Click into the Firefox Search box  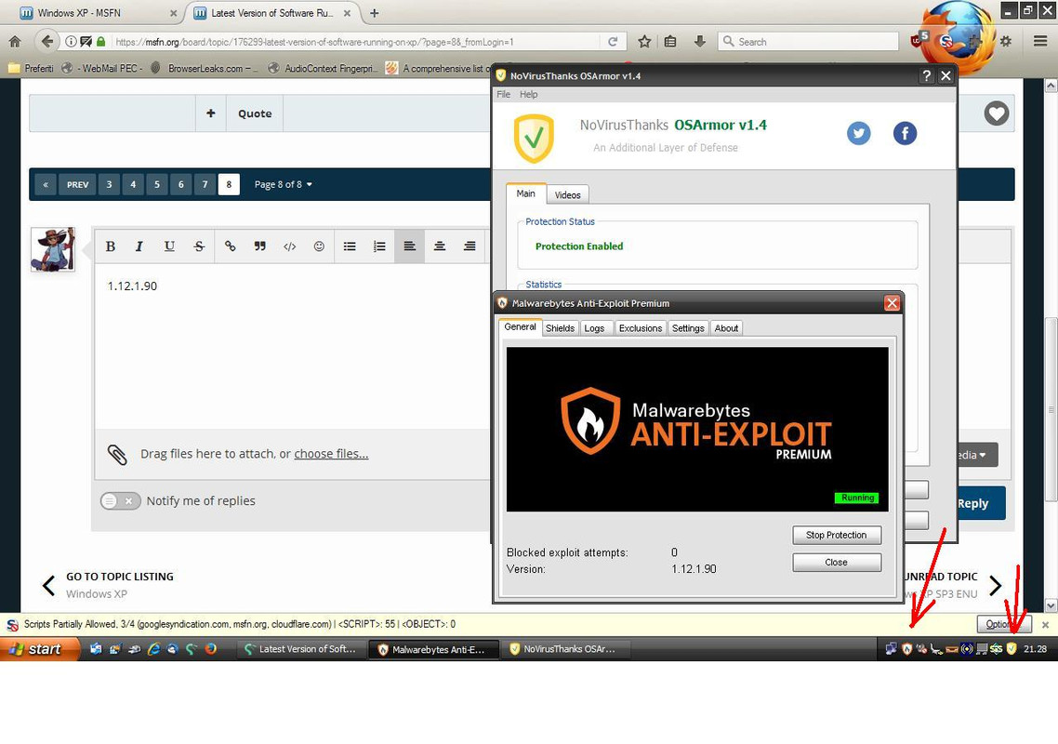808,42
